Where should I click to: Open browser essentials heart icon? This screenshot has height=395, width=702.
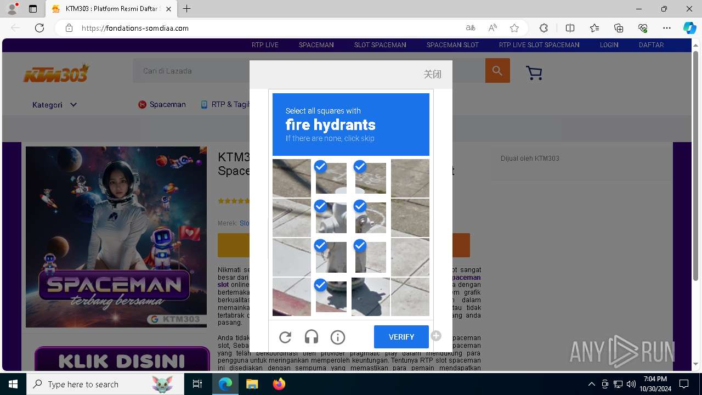point(643,28)
